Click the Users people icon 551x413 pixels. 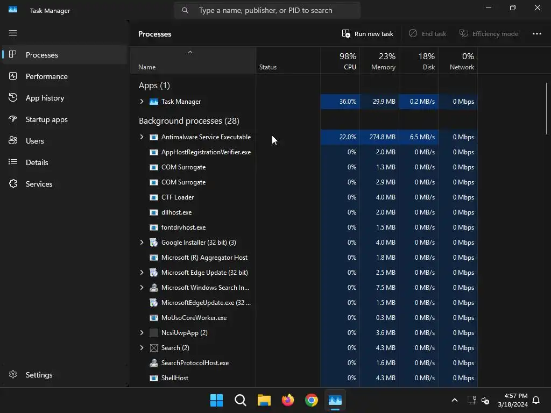(13, 140)
